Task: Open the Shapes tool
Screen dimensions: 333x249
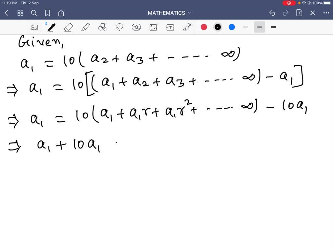Action: [x=102, y=27]
